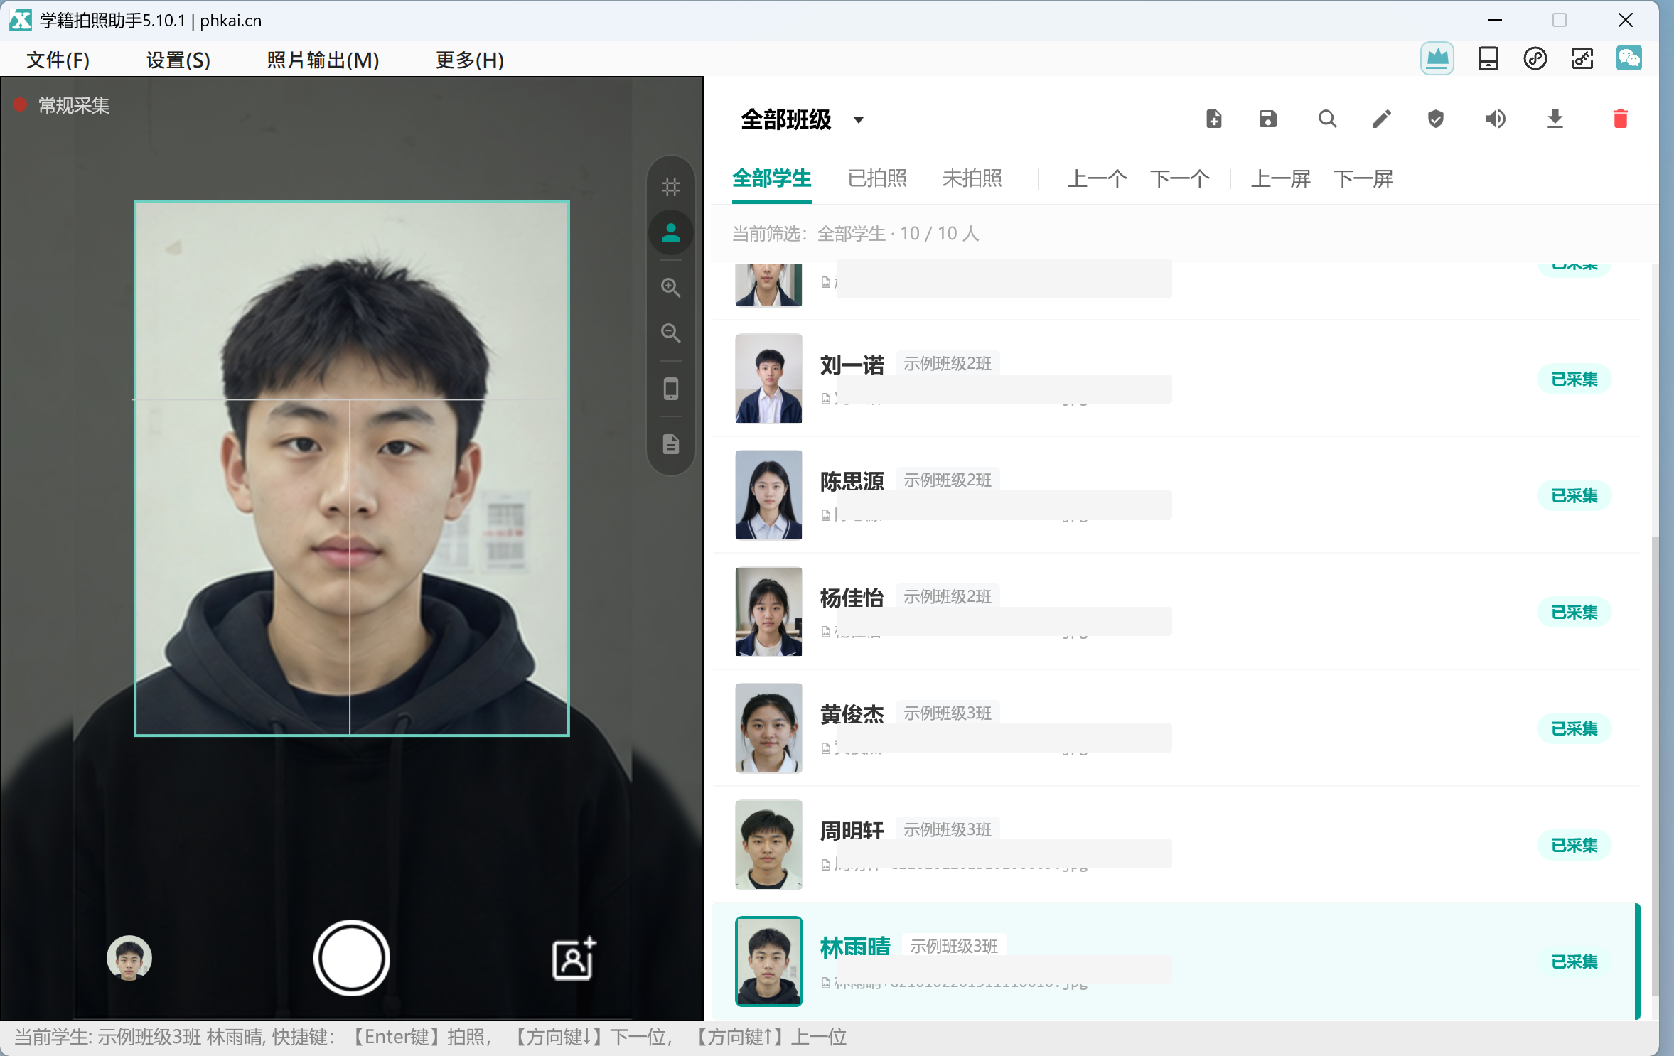Open the WeChat icon
This screenshot has width=1674, height=1056.
[1629, 58]
